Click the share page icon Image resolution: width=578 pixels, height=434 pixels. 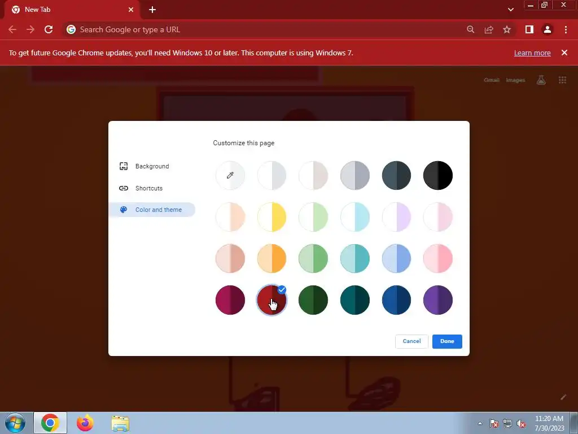tap(489, 29)
